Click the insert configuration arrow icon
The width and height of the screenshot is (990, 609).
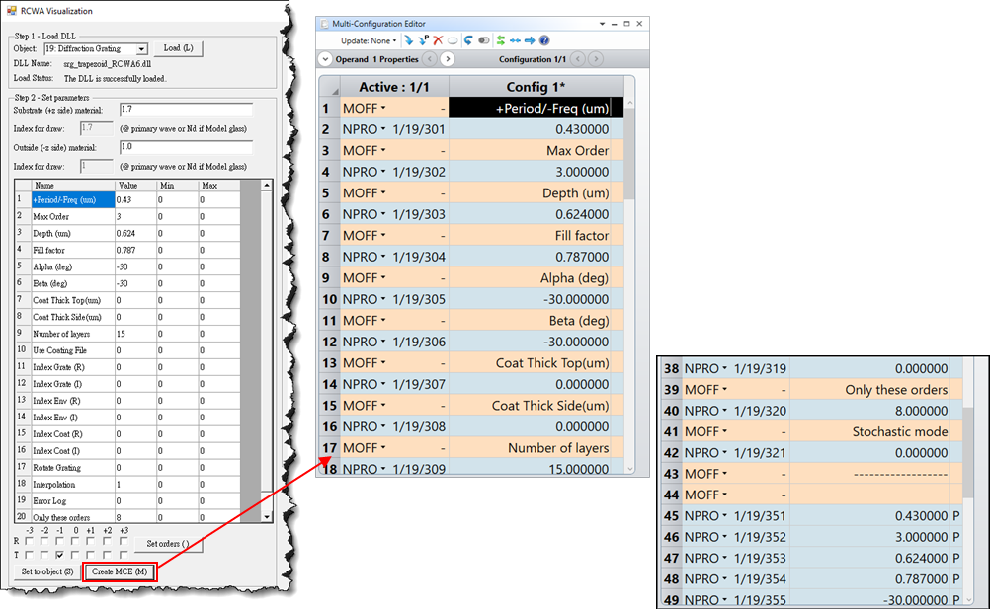click(x=409, y=40)
